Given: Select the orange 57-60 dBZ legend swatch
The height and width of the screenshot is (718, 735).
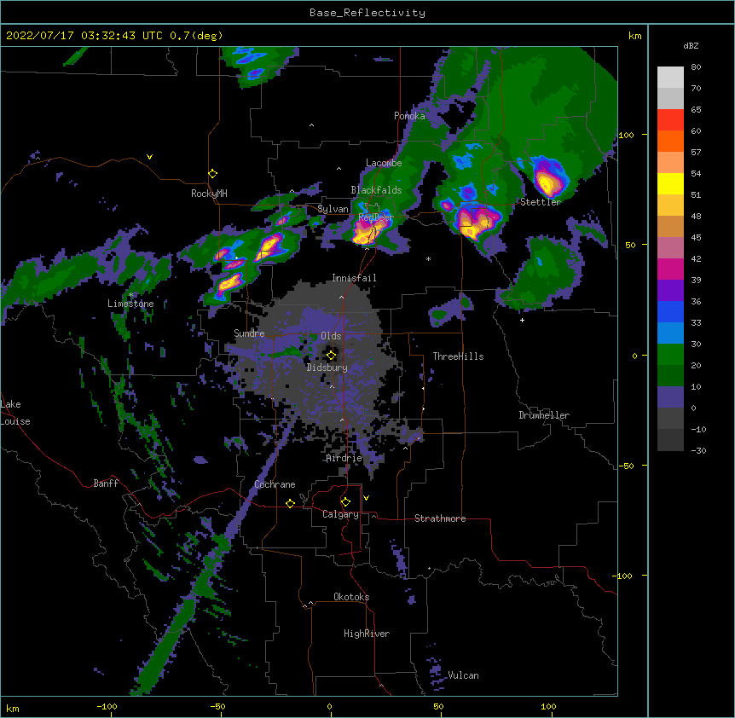Looking at the screenshot, I should [x=670, y=141].
